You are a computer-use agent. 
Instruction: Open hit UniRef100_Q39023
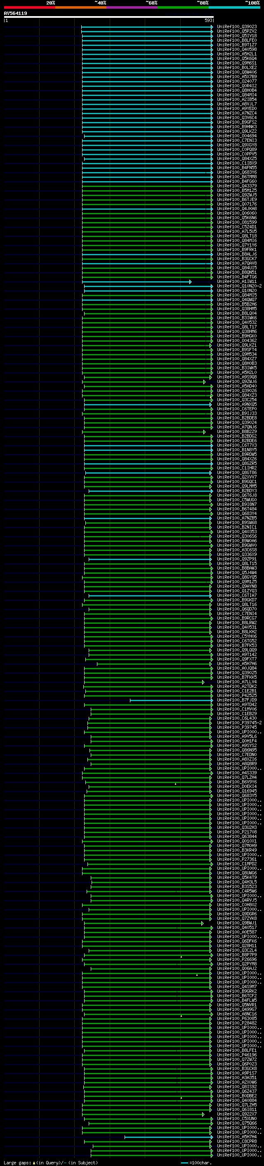[x=237, y=27]
